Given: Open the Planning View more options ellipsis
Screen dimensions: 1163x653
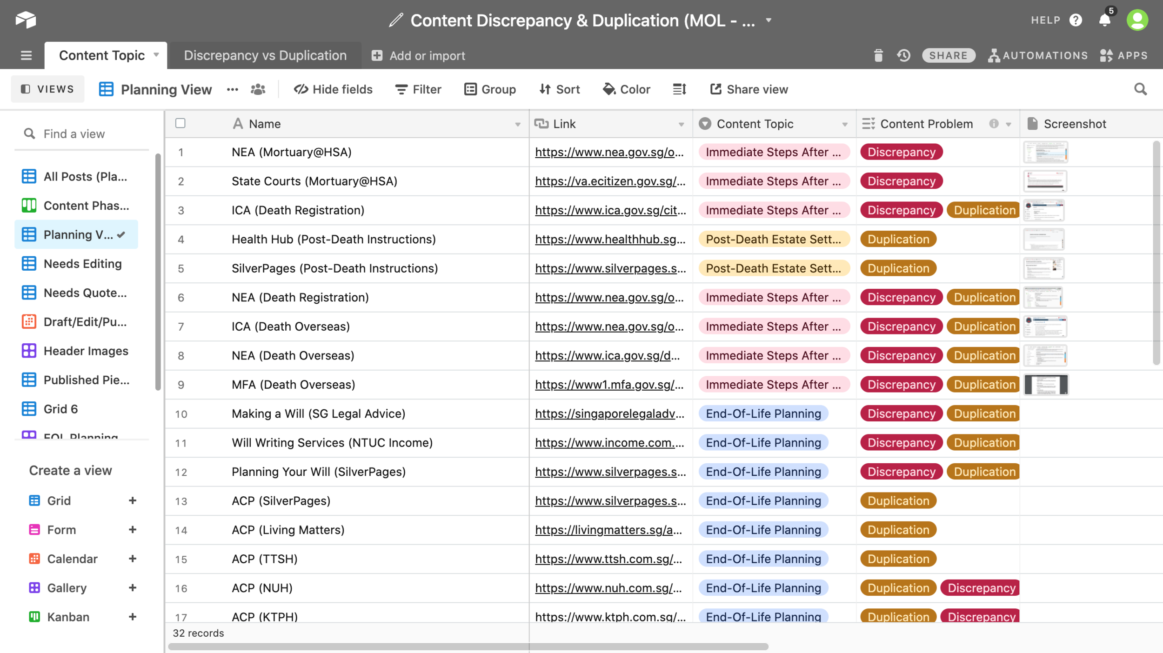Looking at the screenshot, I should coord(232,89).
